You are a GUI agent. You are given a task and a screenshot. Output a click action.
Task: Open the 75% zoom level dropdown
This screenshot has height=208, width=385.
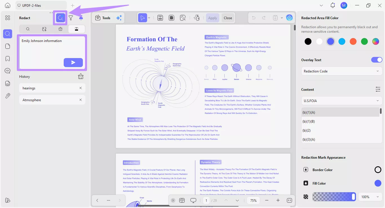(253, 200)
